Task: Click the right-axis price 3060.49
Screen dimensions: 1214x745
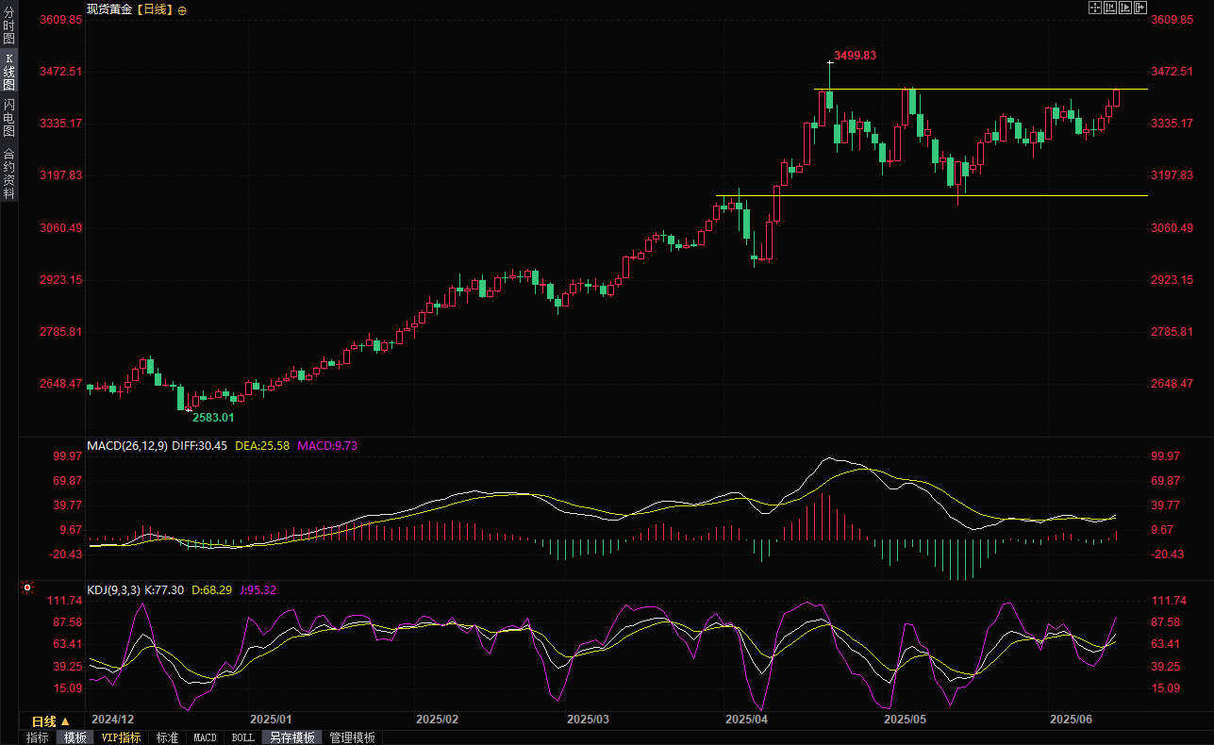Action: tap(1172, 228)
